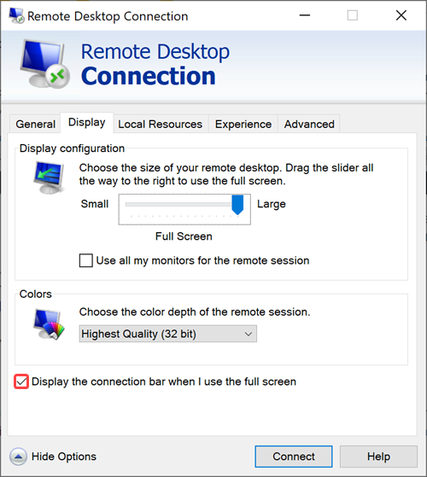The image size is (427, 477).
Task: Switch to the General tab
Action: pos(35,124)
